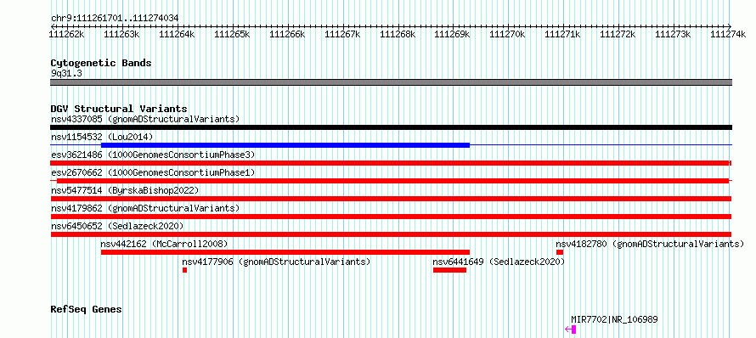
Task: Click the MIR7702 gene arrow glyph
Action: coord(570,330)
